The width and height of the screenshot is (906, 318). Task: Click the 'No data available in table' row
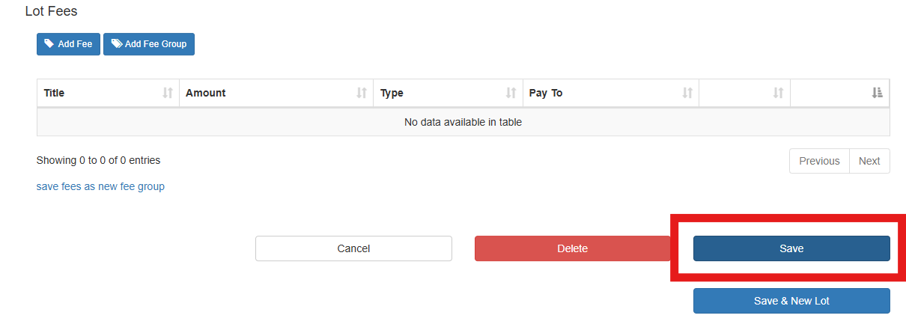click(x=463, y=122)
